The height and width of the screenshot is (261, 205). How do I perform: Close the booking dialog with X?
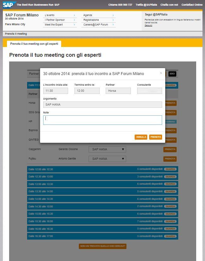pyautogui.click(x=161, y=73)
